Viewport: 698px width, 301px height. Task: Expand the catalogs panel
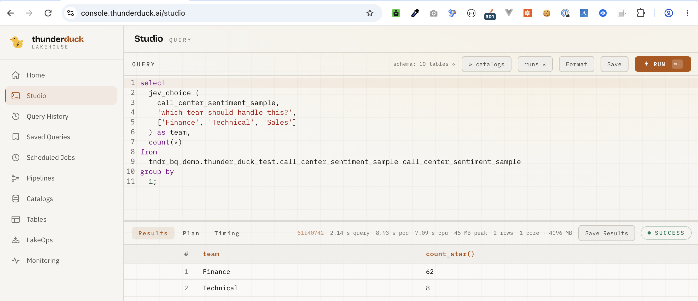click(486, 64)
